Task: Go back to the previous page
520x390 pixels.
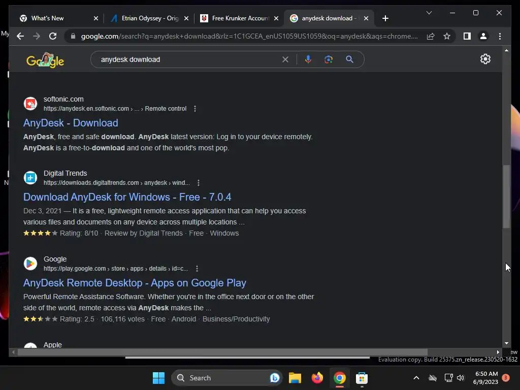Action: (20, 36)
